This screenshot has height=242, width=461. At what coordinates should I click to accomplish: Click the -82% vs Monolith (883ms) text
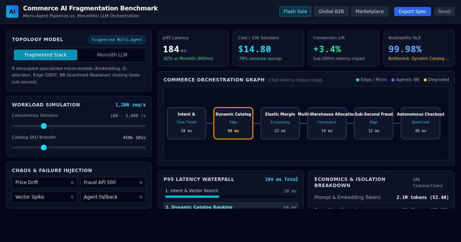click(x=188, y=59)
